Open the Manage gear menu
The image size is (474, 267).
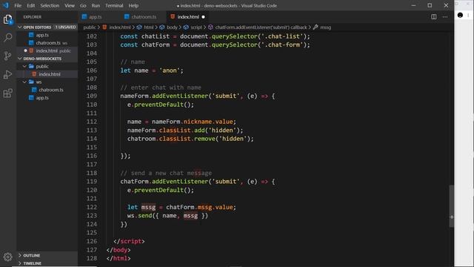pos(8,257)
